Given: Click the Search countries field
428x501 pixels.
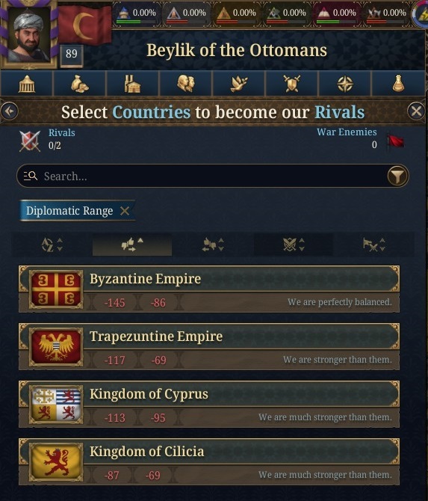Looking at the screenshot, I should coord(201,176).
